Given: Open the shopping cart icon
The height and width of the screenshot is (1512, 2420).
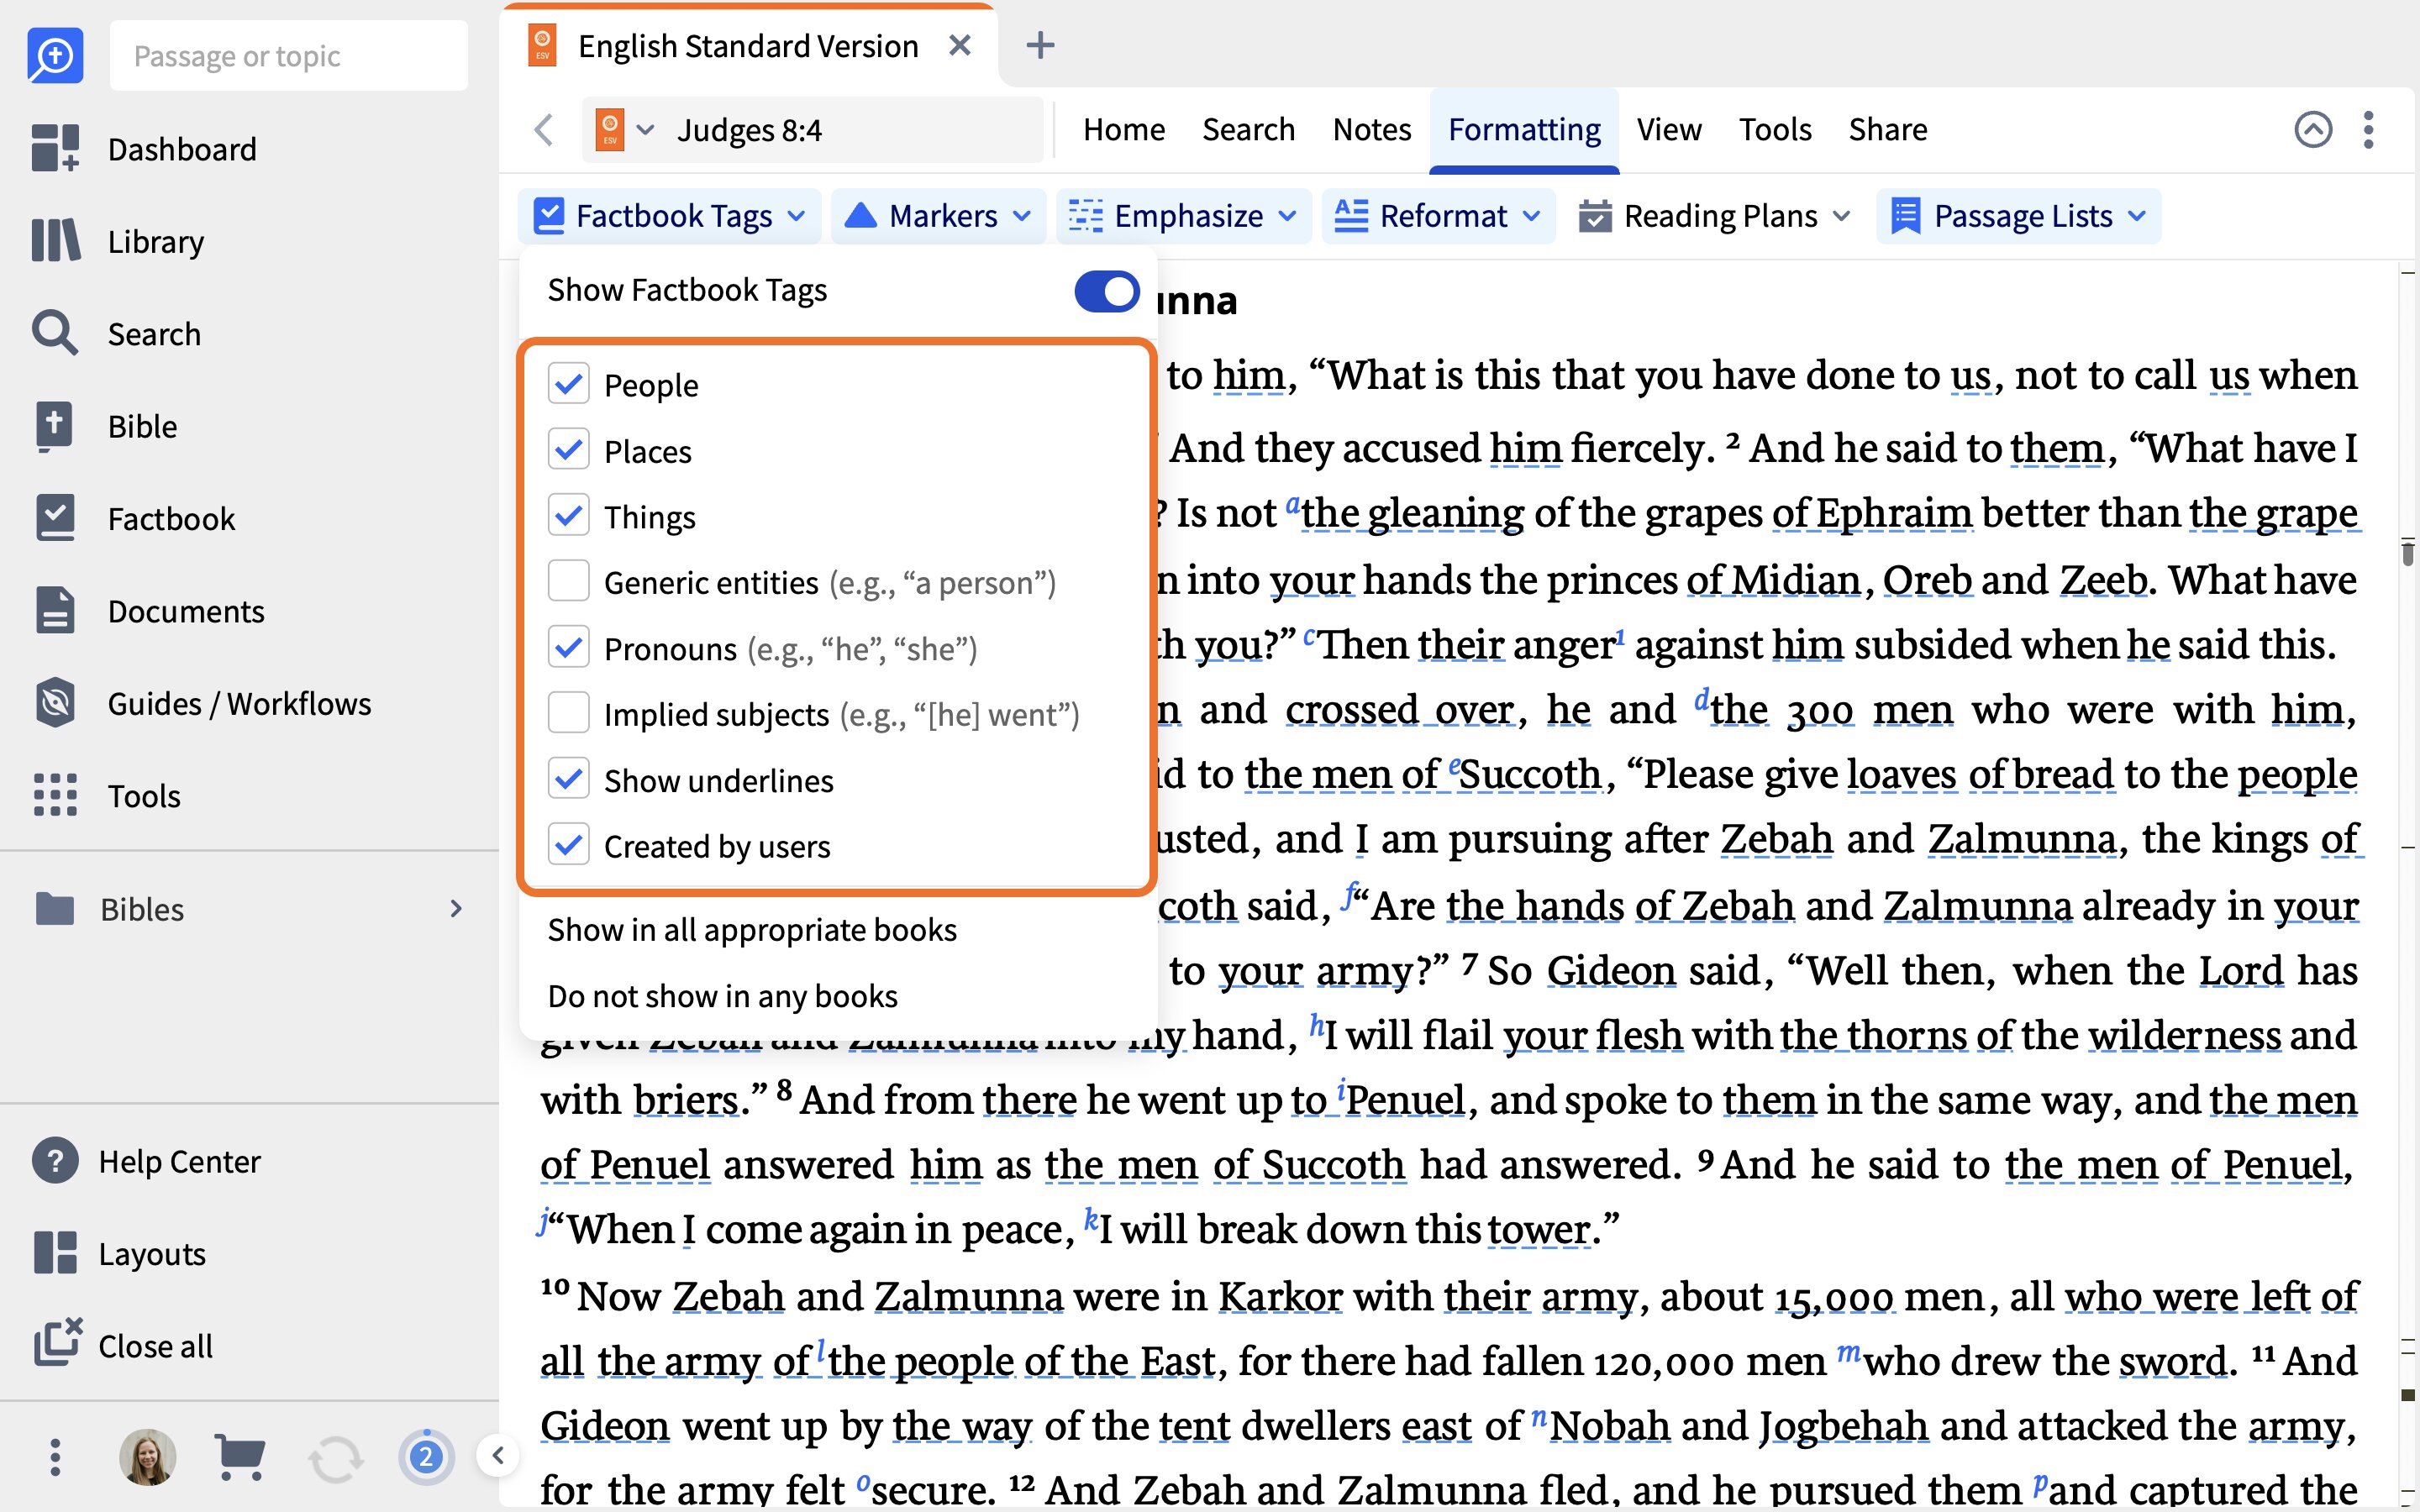Looking at the screenshot, I should [240, 1456].
